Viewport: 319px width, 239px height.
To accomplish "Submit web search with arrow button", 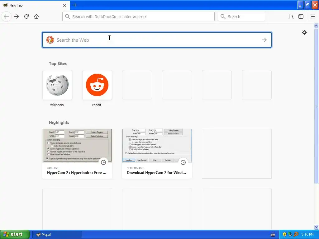I will pyautogui.click(x=264, y=40).
